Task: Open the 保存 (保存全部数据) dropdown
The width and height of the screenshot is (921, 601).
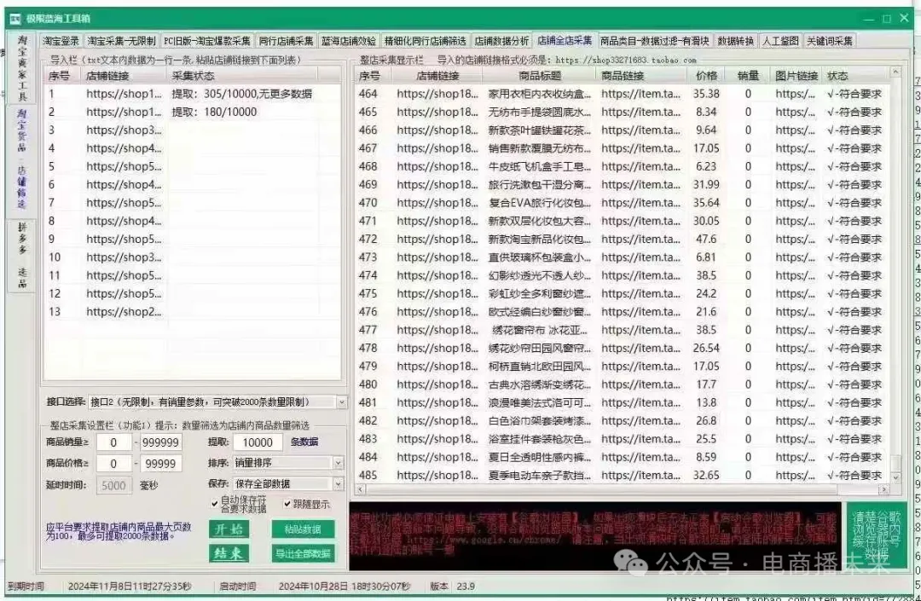Action: coord(338,483)
